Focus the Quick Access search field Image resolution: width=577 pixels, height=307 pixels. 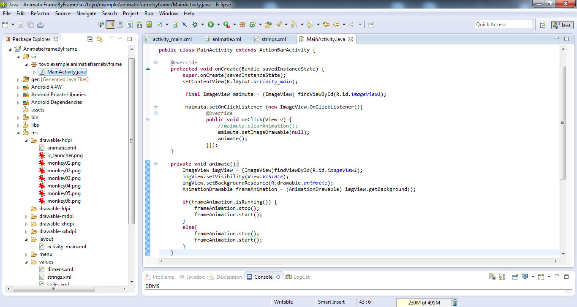[x=504, y=24]
